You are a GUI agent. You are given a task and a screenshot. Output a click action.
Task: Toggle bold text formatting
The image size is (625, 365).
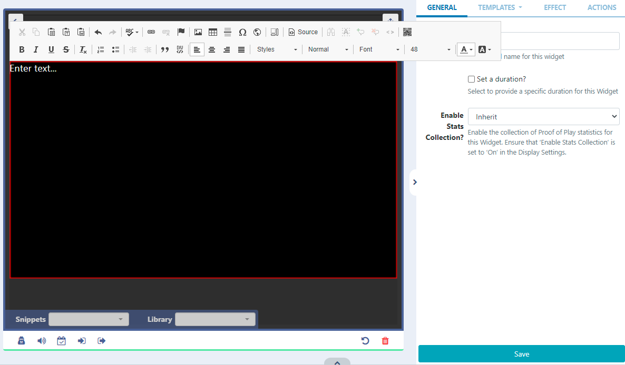pos(22,49)
